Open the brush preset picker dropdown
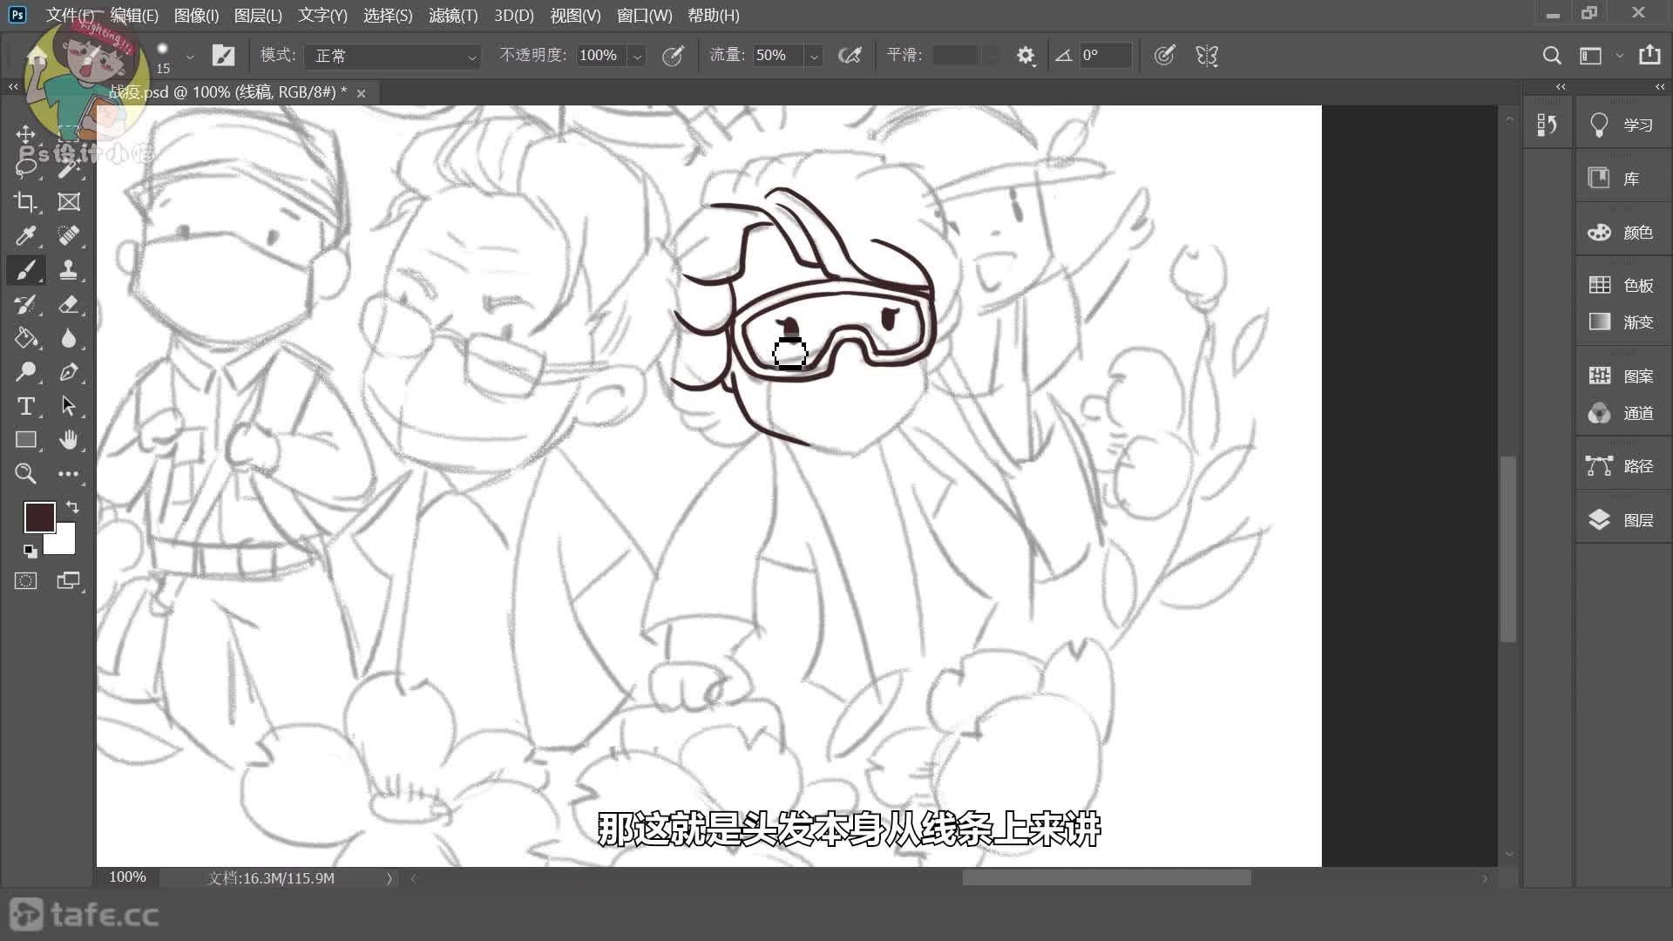The height and width of the screenshot is (941, 1673). tap(190, 58)
